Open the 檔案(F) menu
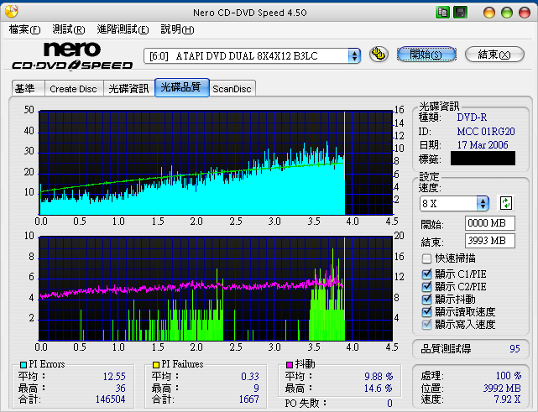The height and width of the screenshot is (412, 538). tap(24, 29)
